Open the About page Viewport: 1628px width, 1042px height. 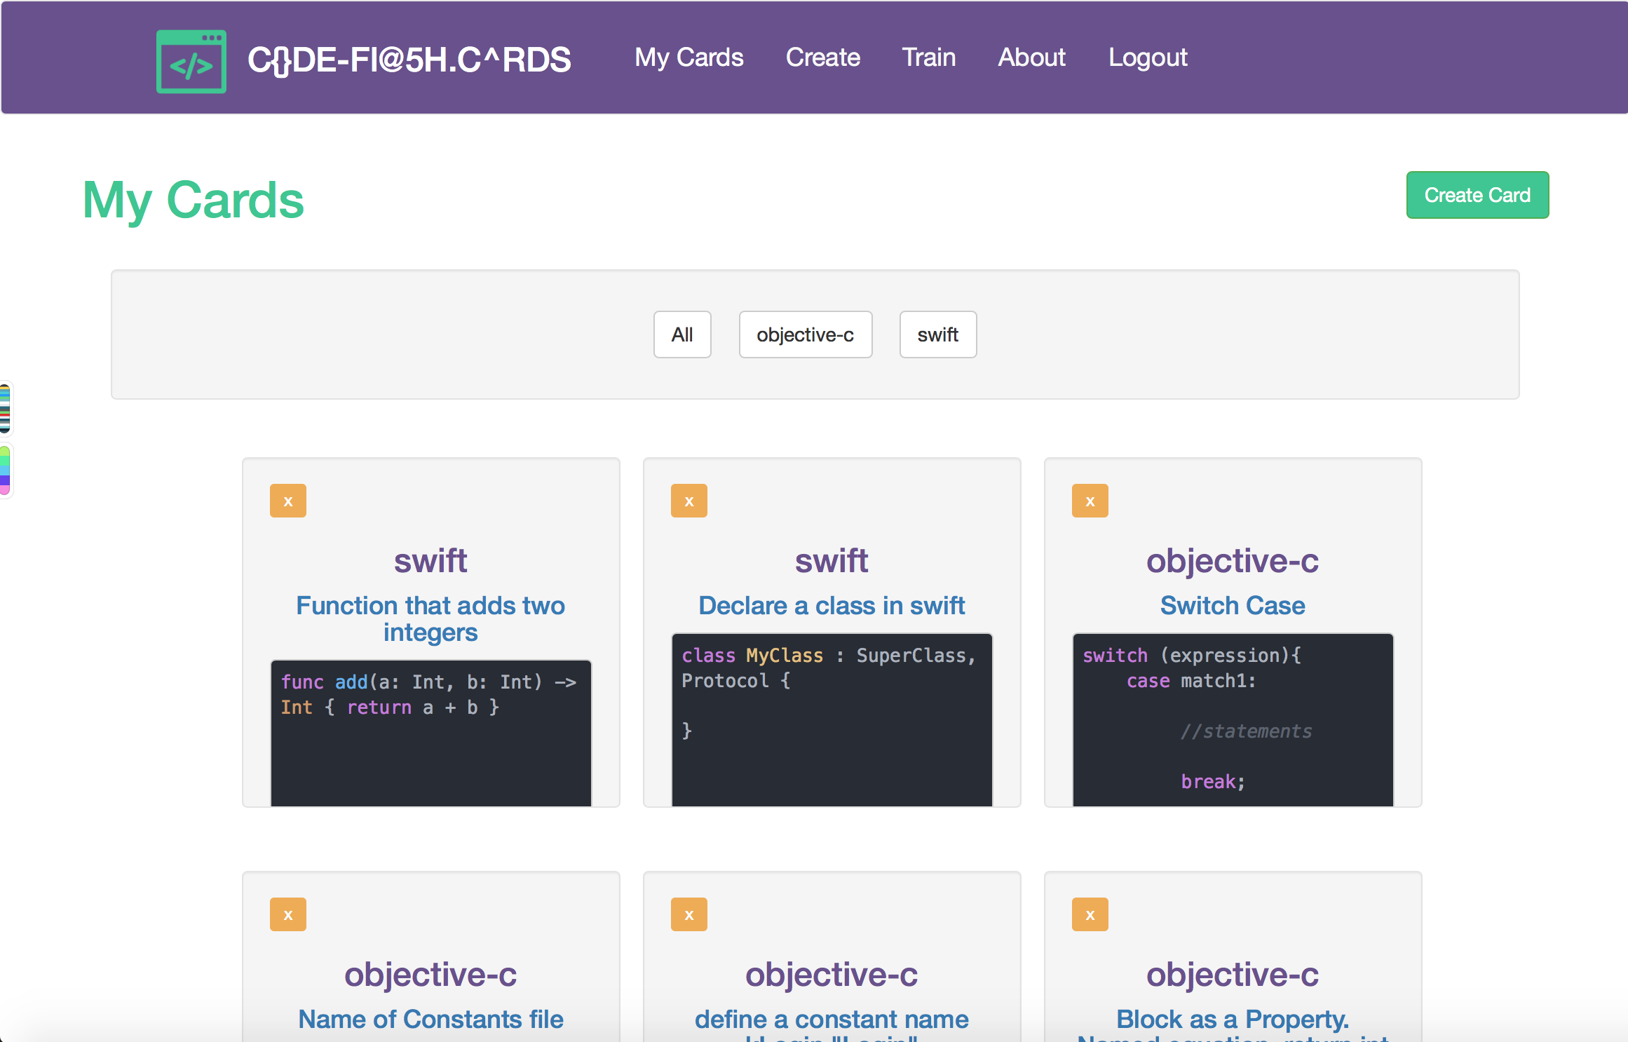point(1031,57)
